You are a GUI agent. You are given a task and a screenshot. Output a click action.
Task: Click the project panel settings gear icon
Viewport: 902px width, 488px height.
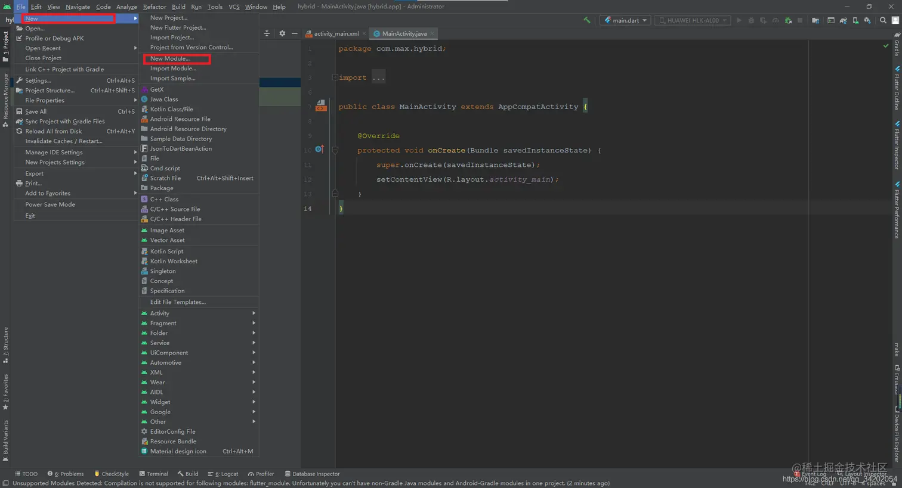click(282, 33)
